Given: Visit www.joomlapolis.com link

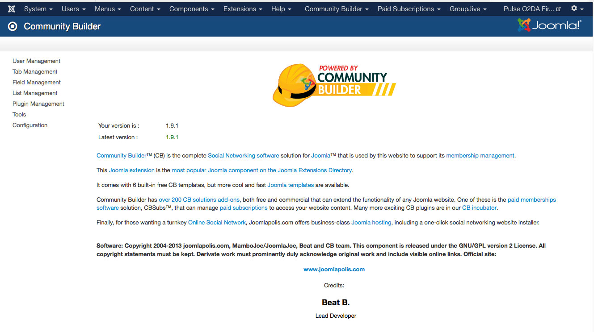Looking at the screenshot, I should point(334,270).
